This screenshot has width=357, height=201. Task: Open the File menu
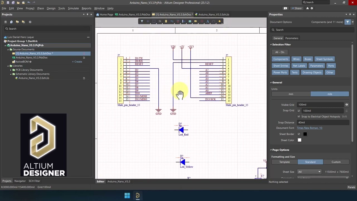4,8
